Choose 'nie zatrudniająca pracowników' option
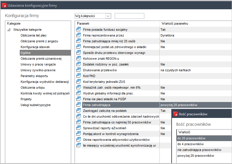 click(199, 150)
